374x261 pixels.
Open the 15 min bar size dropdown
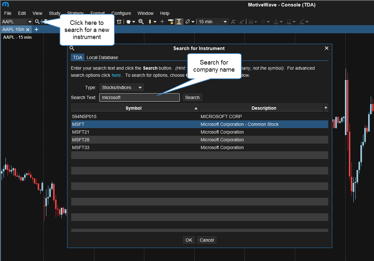(x=213, y=22)
